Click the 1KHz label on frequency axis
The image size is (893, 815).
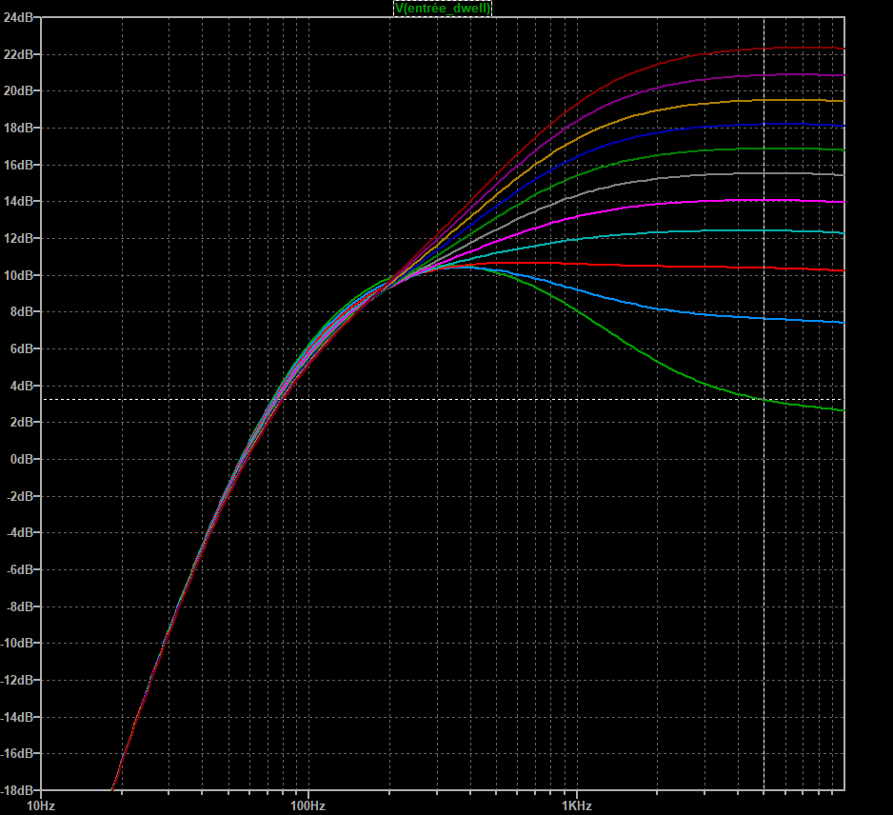coord(576,805)
